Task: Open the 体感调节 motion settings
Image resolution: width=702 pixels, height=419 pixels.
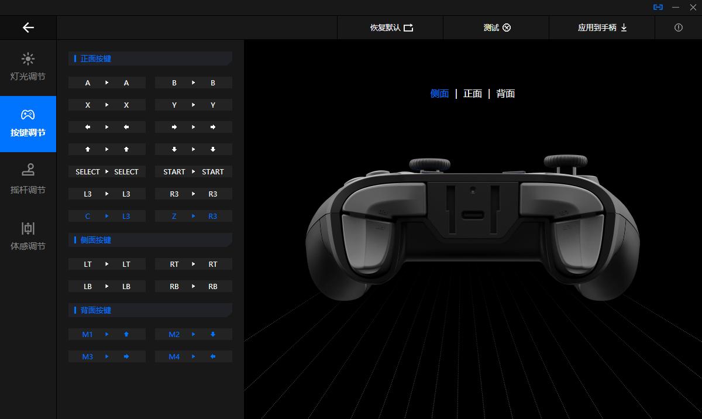Action: tap(28, 235)
